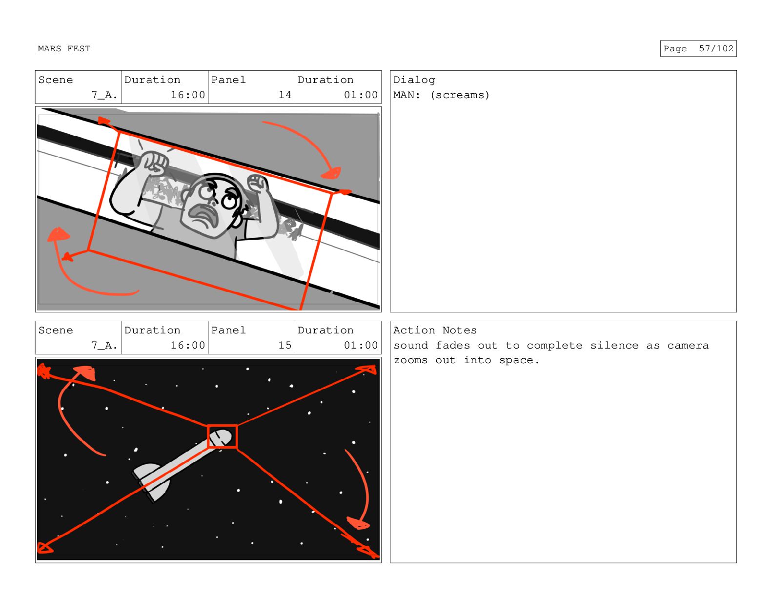
Task: Click the '16:00' scene duration in the top row
Action: (x=188, y=95)
